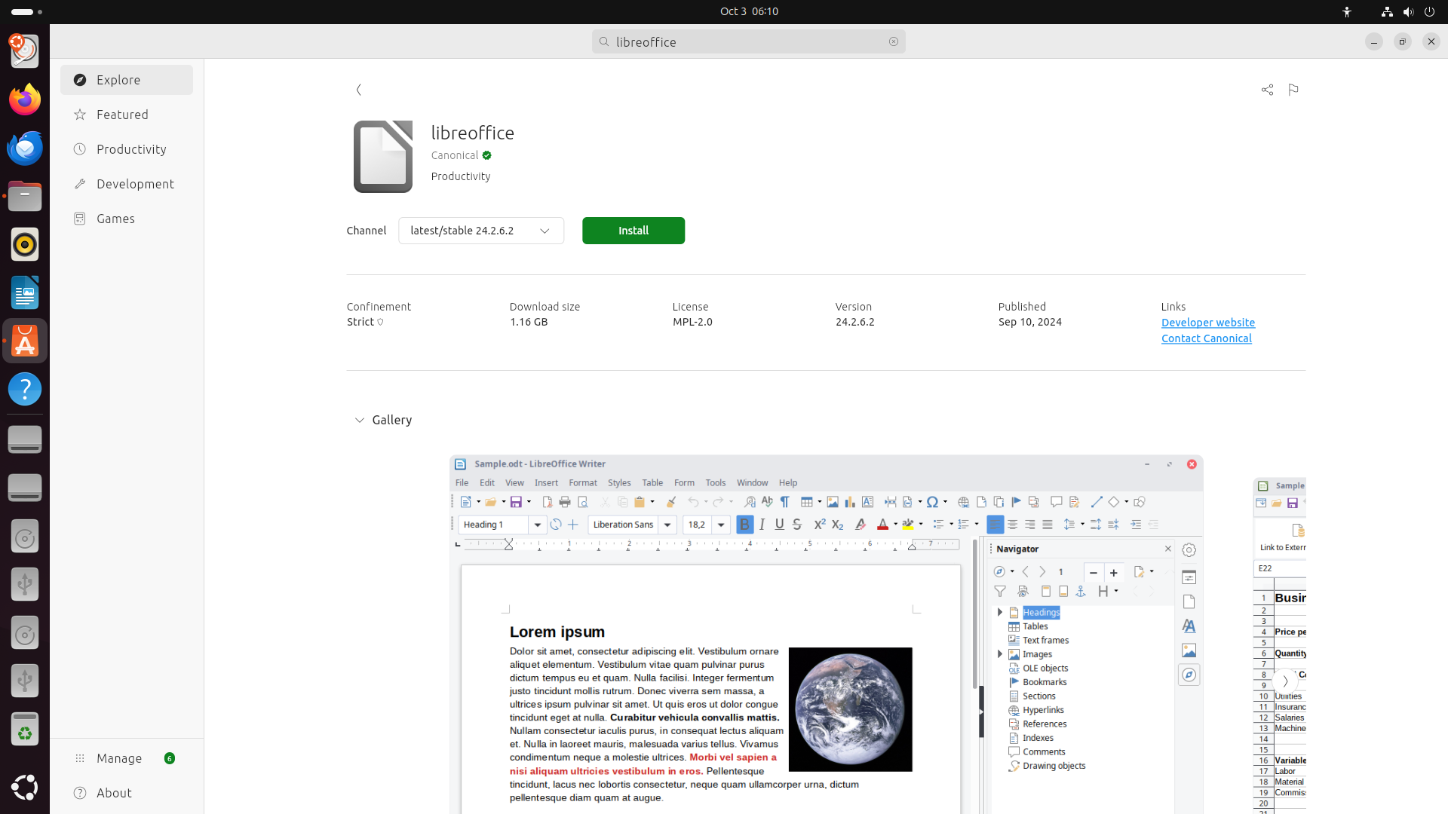
Task: Open the Productivity category in the sidebar
Action: point(127,149)
